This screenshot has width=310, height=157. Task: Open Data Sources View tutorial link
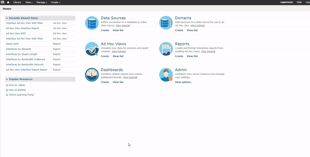point(123,25)
